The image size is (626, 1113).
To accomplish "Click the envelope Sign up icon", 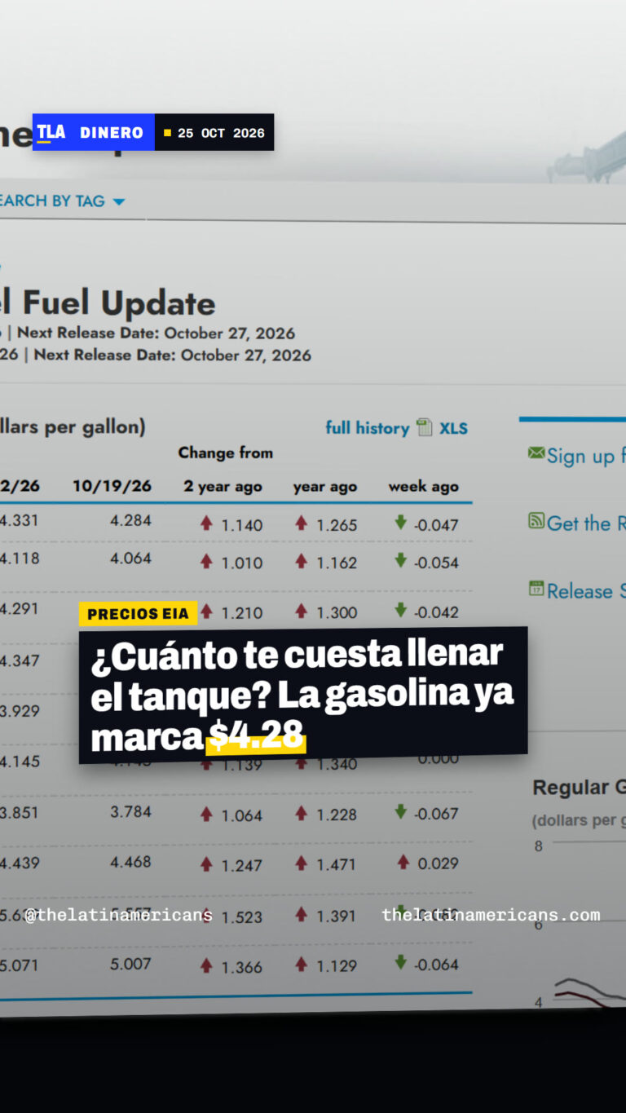I will [536, 452].
